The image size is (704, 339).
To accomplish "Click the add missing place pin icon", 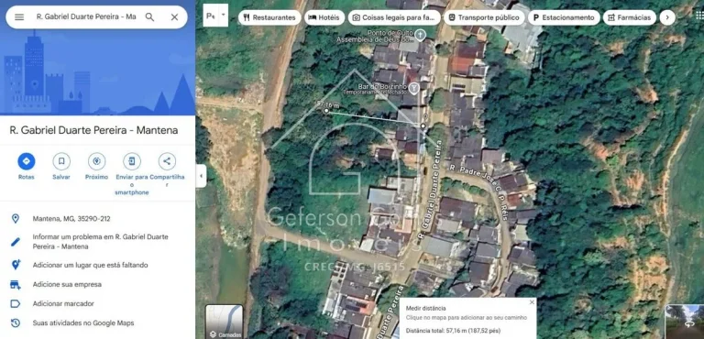I will click(16, 265).
